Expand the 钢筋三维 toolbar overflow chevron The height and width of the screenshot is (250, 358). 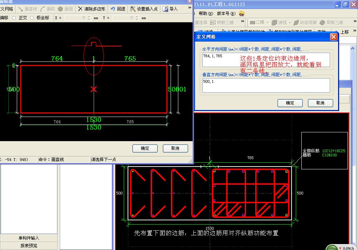tap(243, 21)
